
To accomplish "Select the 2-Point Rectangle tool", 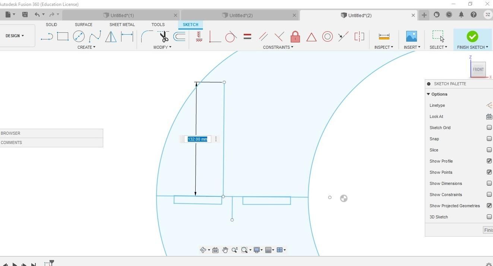I will tap(63, 36).
